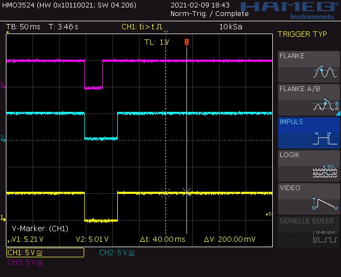Screen dimensions: 341x277
Task: Click the serial bus waveform icon
Action: point(325,237)
